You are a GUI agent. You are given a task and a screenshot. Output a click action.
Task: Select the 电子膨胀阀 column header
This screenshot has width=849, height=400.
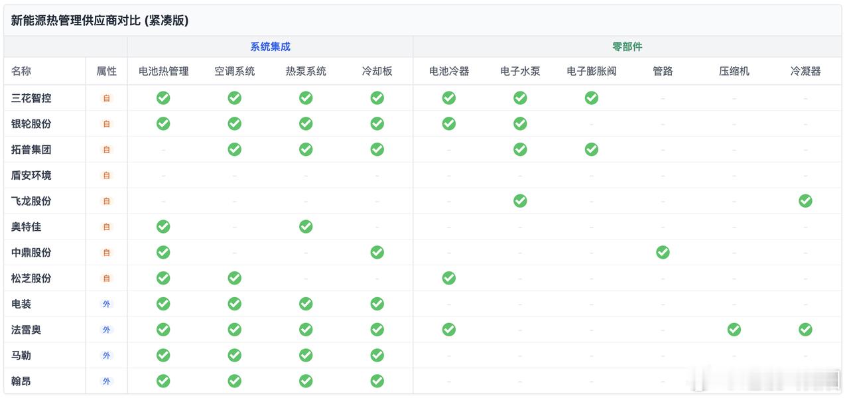(x=592, y=71)
